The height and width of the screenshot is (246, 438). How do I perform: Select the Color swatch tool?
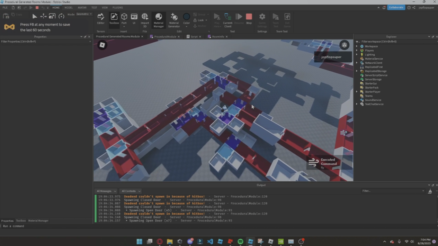point(186,17)
